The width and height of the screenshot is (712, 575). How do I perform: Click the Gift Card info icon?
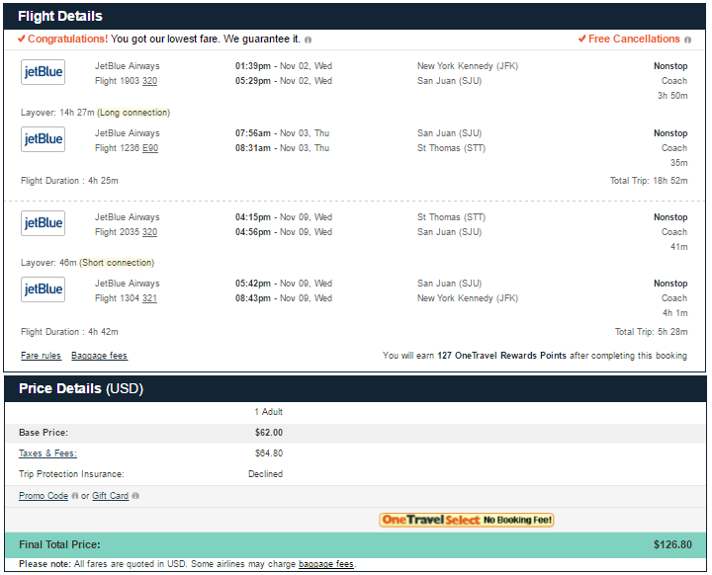coord(135,496)
